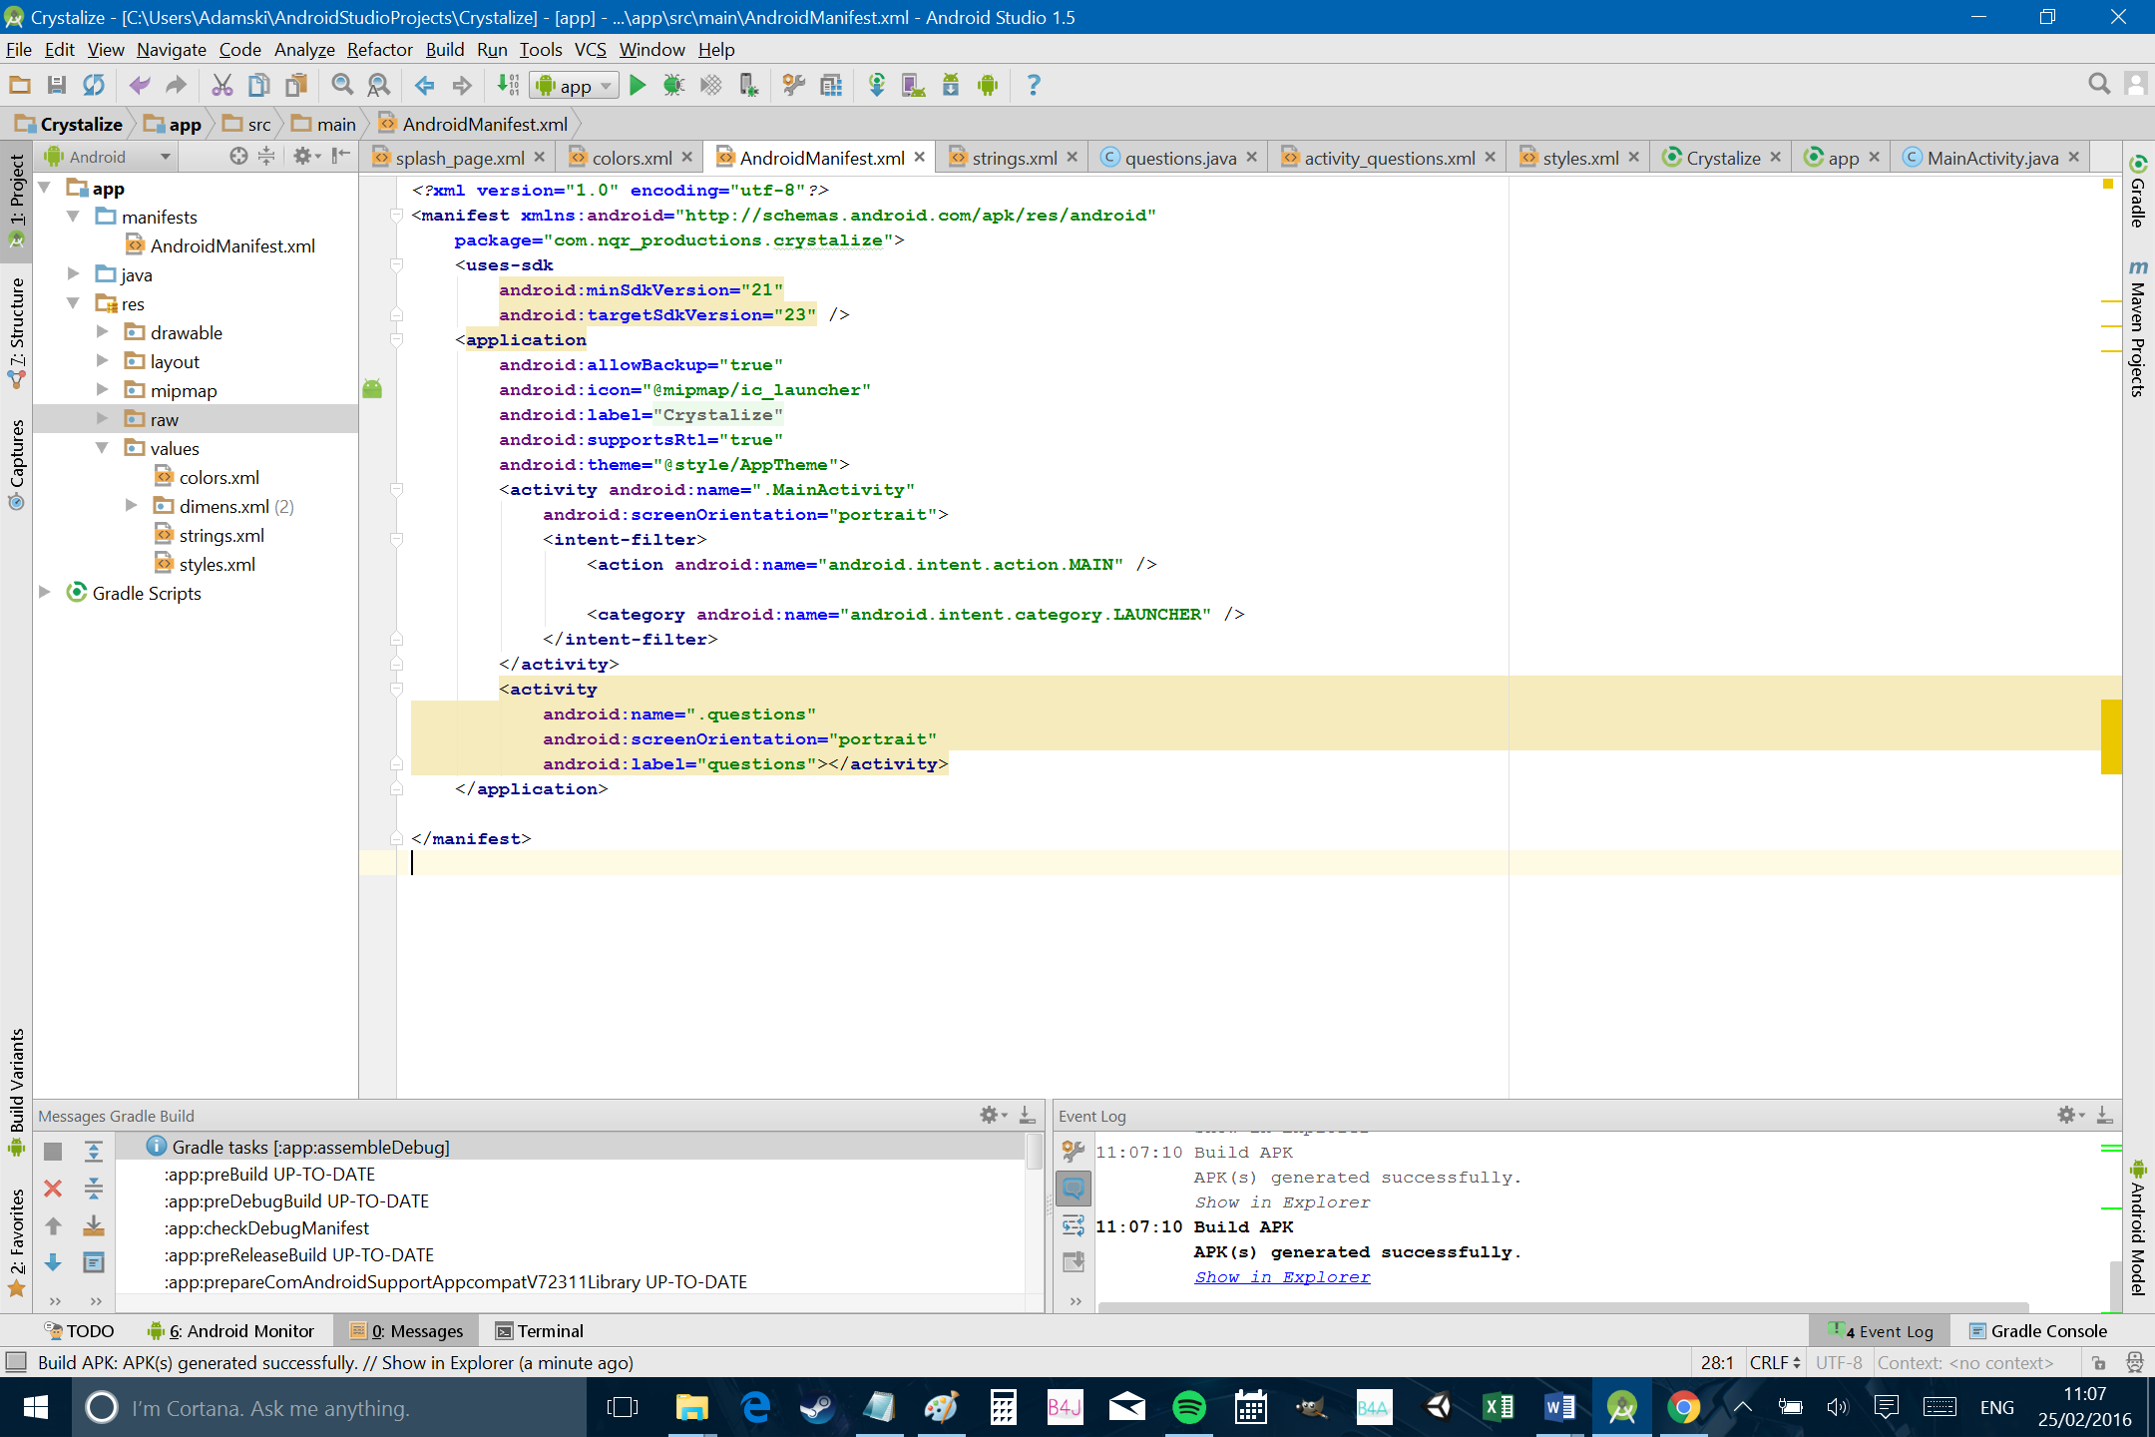The height and width of the screenshot is (1437, 2155).
Task: Close Messages panel red X icon
Action: pos(54,1189)
